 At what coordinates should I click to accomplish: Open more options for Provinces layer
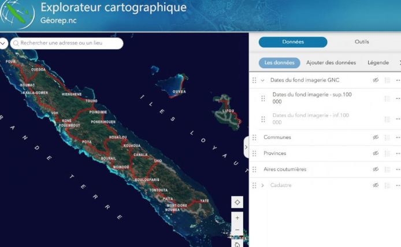pos(398,153)
